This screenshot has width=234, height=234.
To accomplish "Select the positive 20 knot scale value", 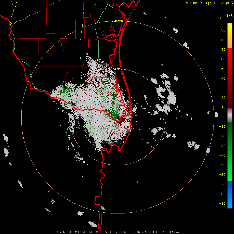I will pos(223,97).
